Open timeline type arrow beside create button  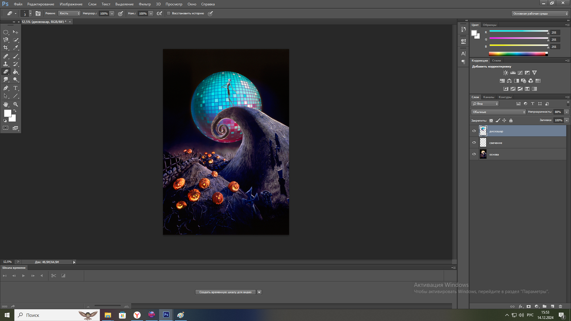(259, 292)
